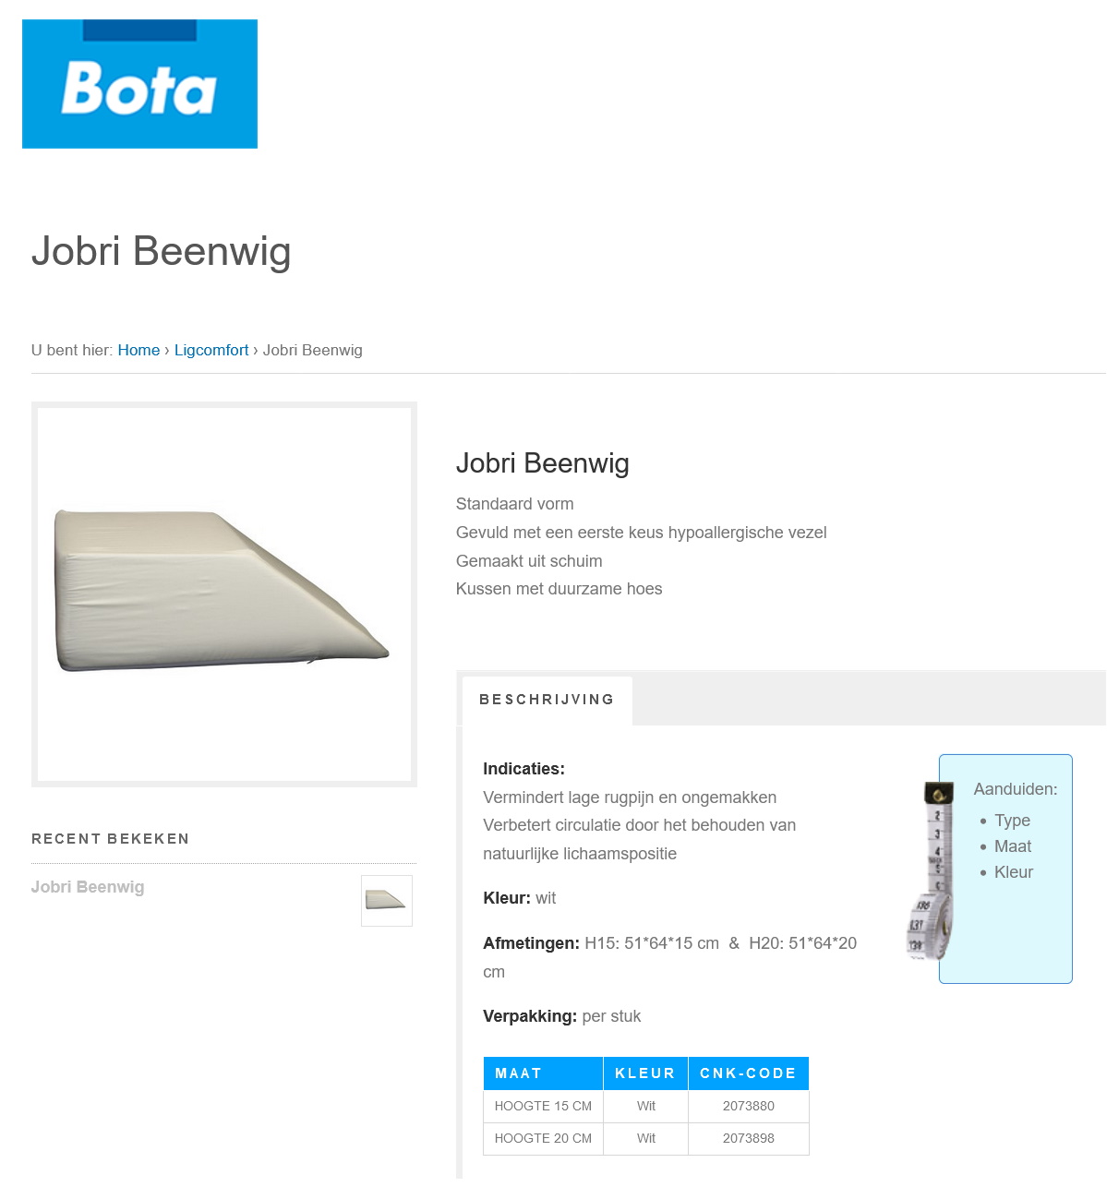
Task: Click the Kleur item in Aanduiden list
Action: [x=1014, y=872]
